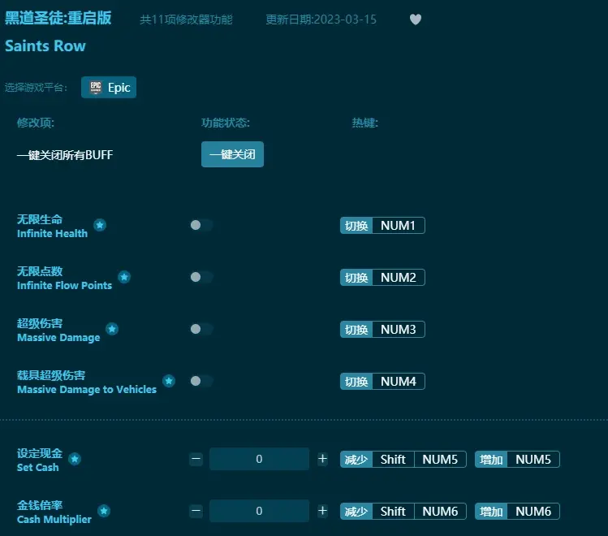Click the Saints Row title text
The width and height of the screenshot is (608, 536).
tap(45, 45)
